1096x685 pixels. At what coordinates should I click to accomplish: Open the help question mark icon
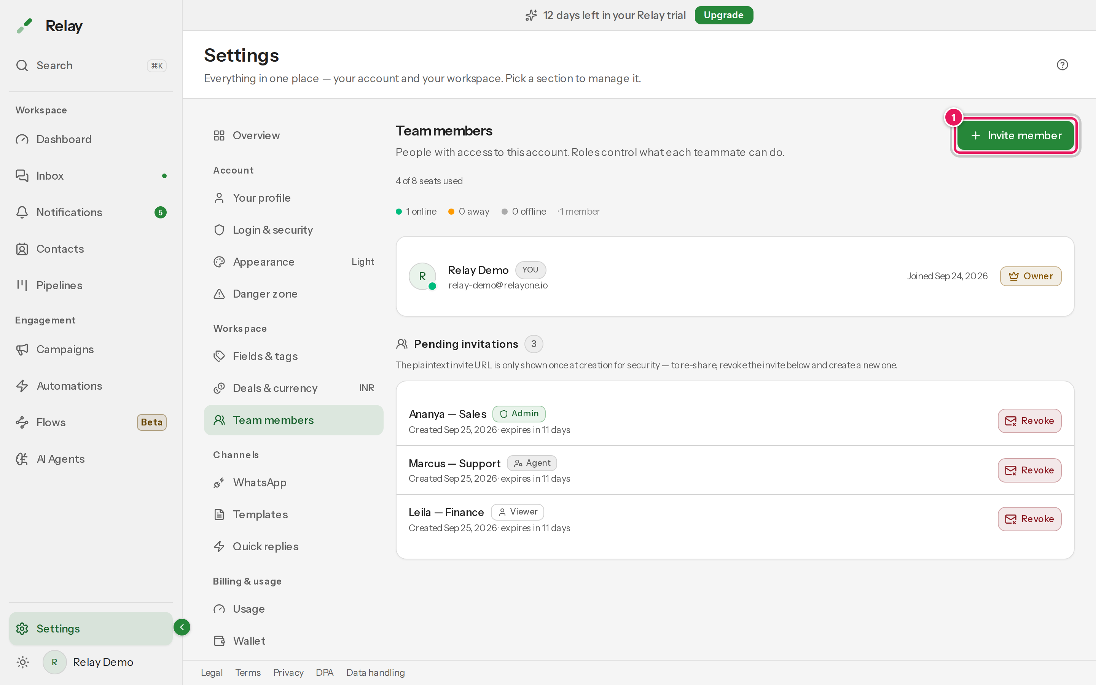(x=1062, y=65)
